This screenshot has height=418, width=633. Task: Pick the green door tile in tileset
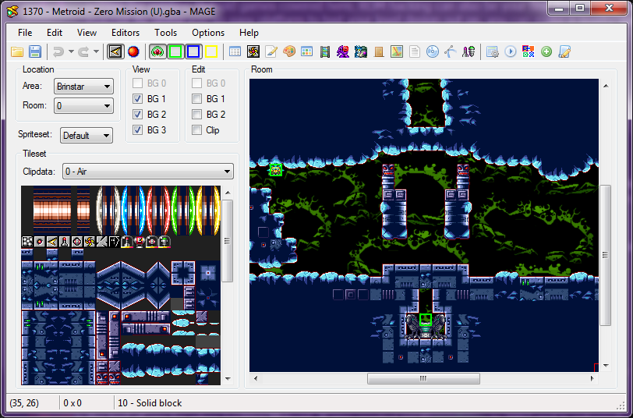tap(183, 211)
